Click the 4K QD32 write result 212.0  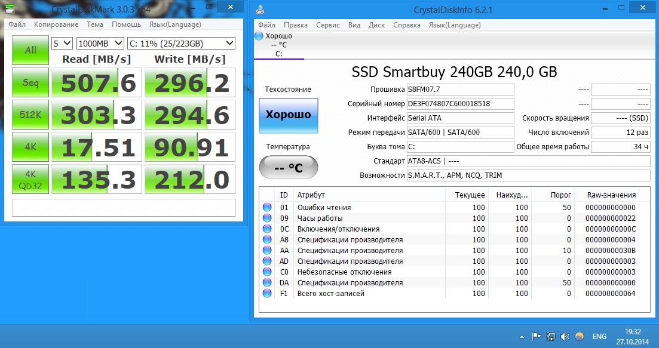tap(190, 179)
